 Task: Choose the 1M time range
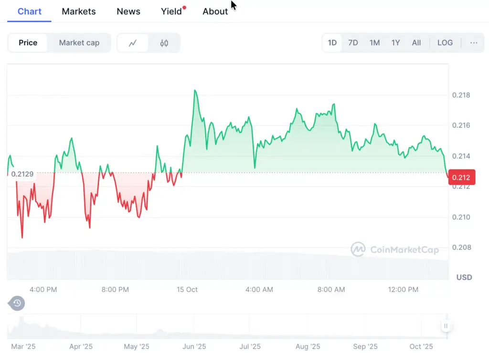tap(374, 43)
